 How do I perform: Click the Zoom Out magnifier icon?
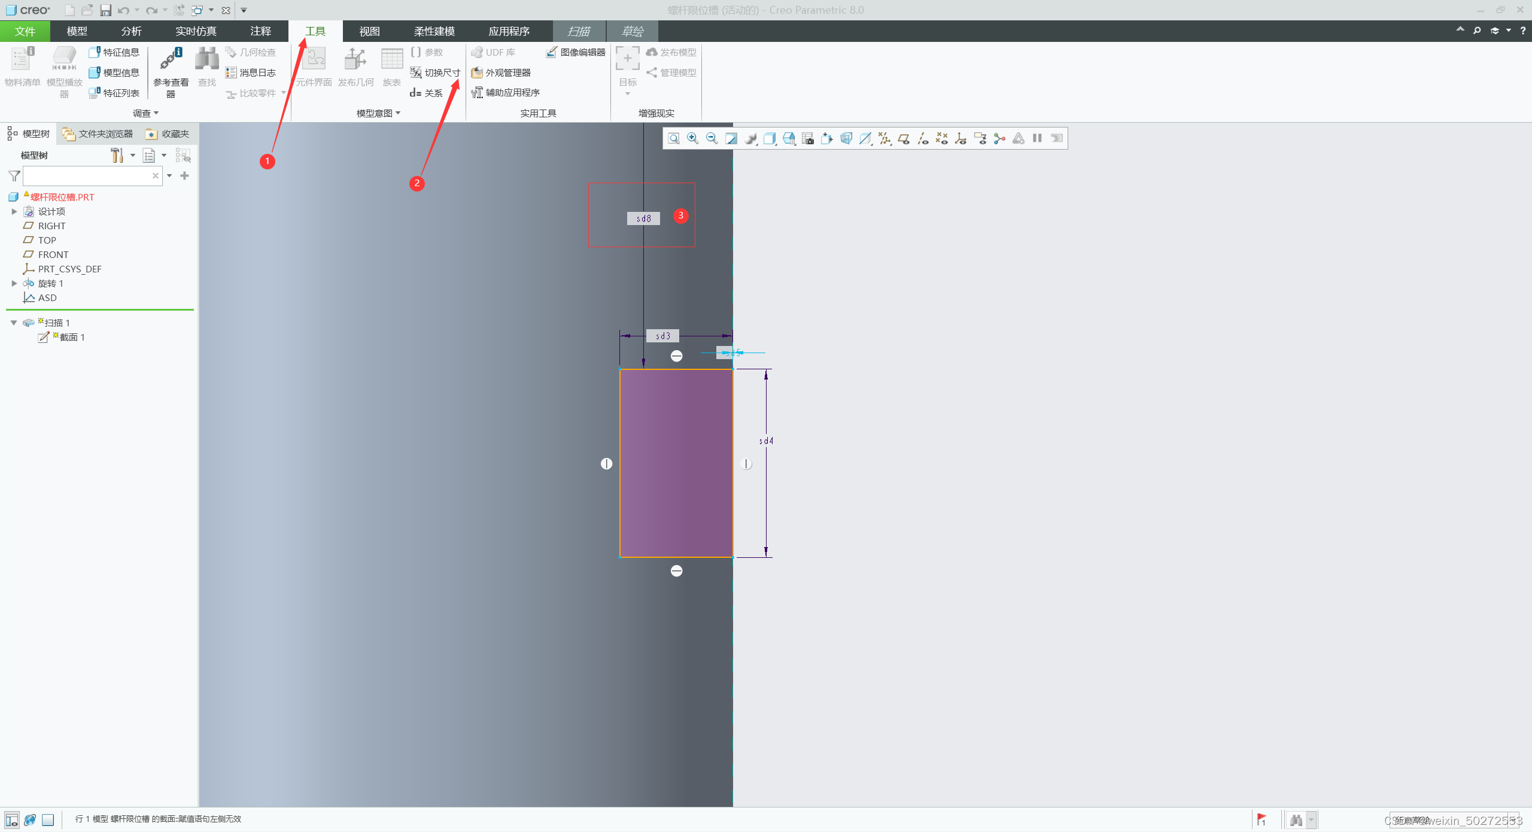pyautogui.click(x=712, y=139)
